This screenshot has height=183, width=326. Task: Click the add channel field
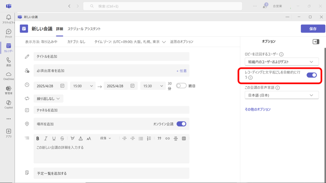point(111,110)
